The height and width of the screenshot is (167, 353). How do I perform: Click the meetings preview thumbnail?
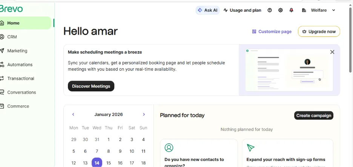[289, 70]
